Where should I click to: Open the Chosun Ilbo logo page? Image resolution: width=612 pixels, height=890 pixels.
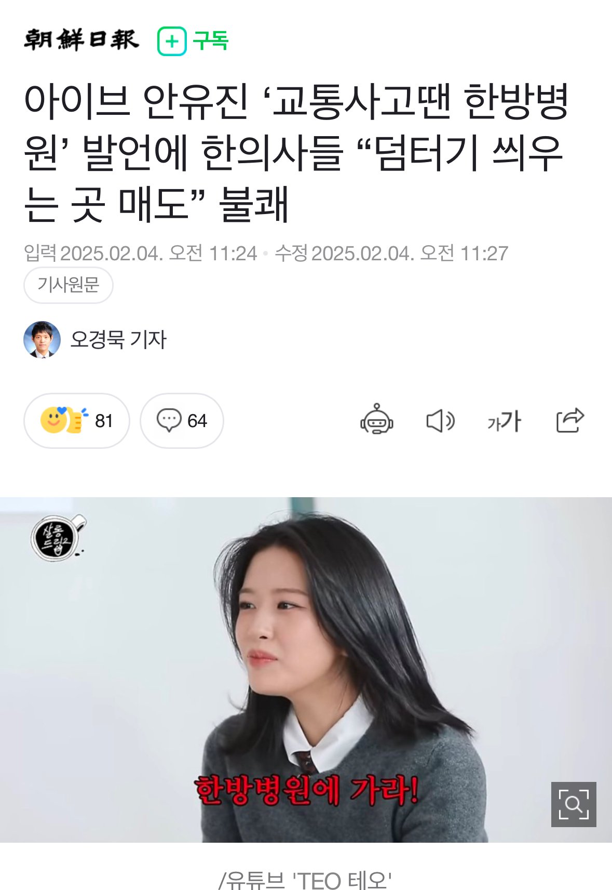pos(81,40)
